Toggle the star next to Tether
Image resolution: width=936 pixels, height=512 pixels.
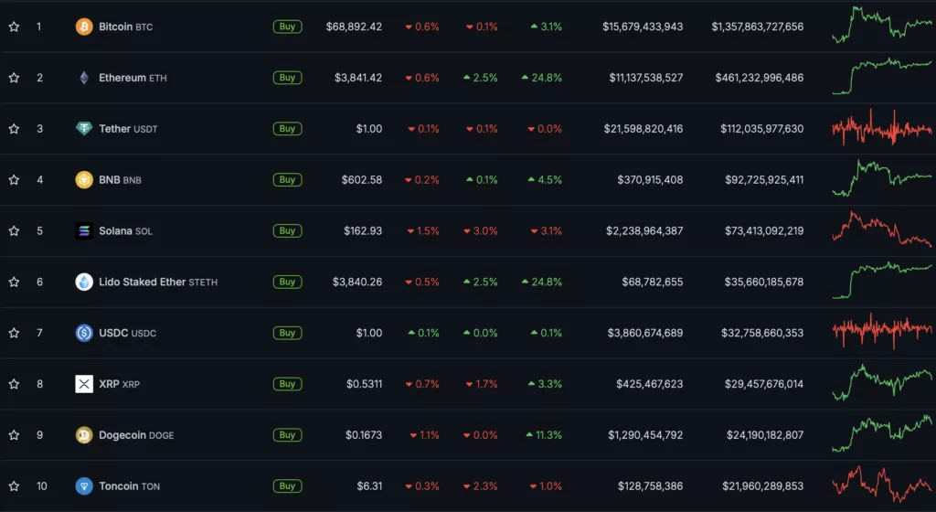[14, 128]
